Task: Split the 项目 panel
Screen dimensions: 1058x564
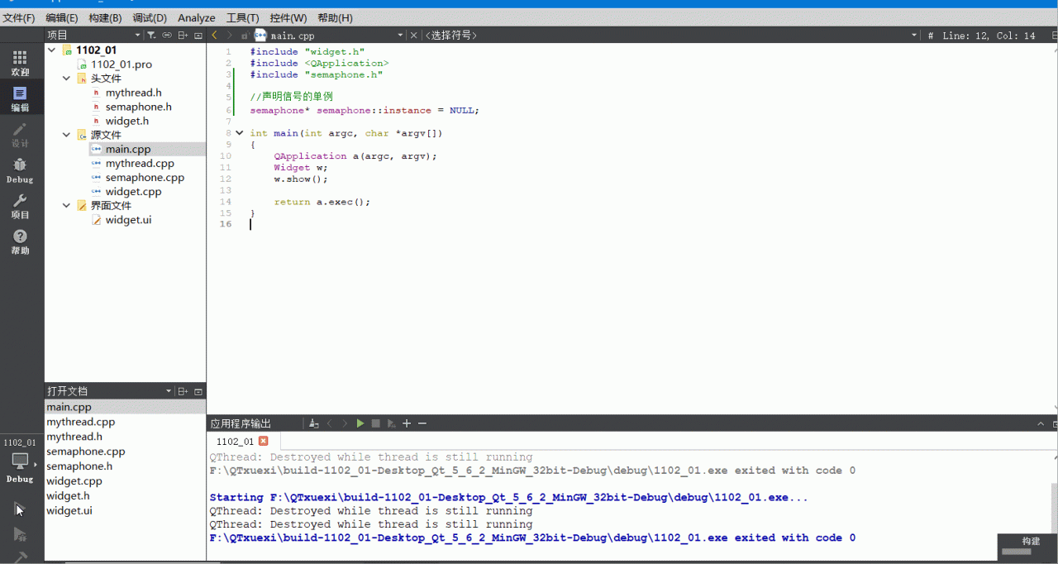Action: point(183,36)
